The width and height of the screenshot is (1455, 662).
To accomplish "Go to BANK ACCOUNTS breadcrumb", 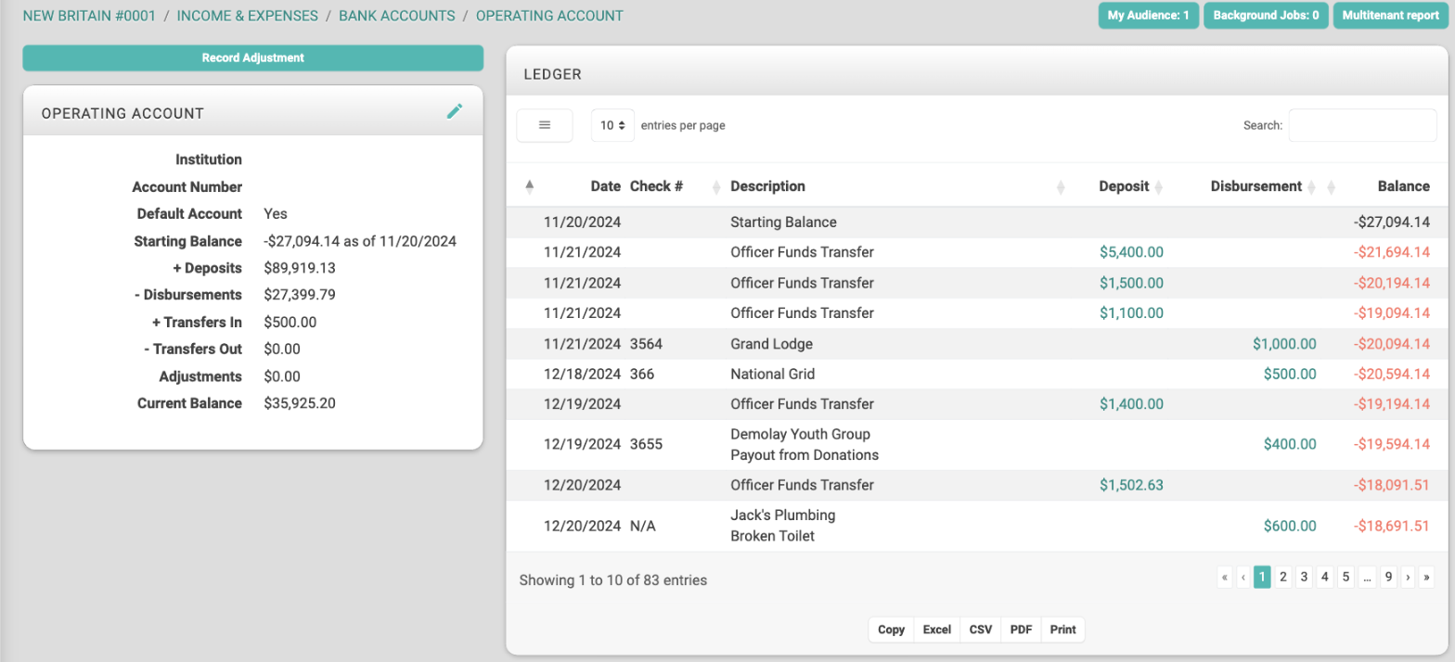I will point(397,16).
